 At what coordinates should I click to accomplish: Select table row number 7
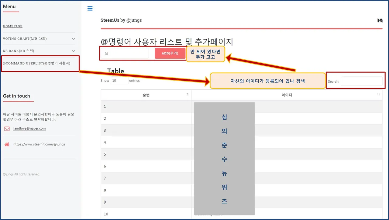click(242, 178)
